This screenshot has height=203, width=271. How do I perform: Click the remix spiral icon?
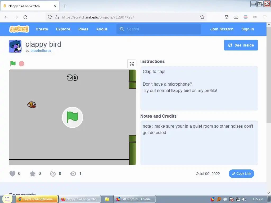pos(53,173)
